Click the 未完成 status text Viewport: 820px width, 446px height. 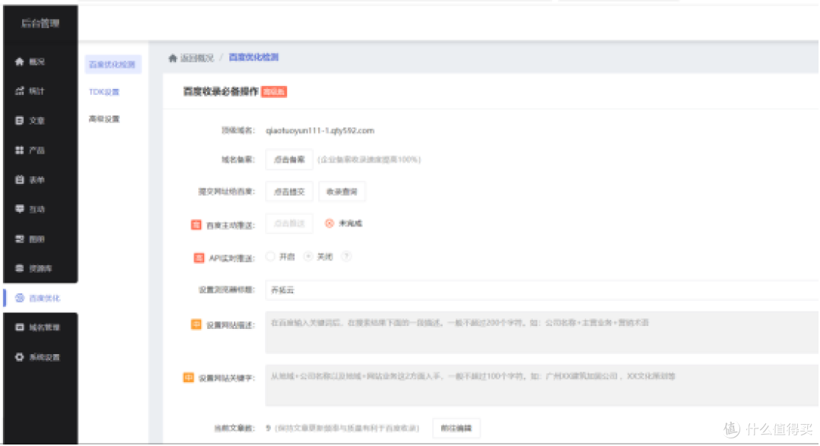point(350,223)
